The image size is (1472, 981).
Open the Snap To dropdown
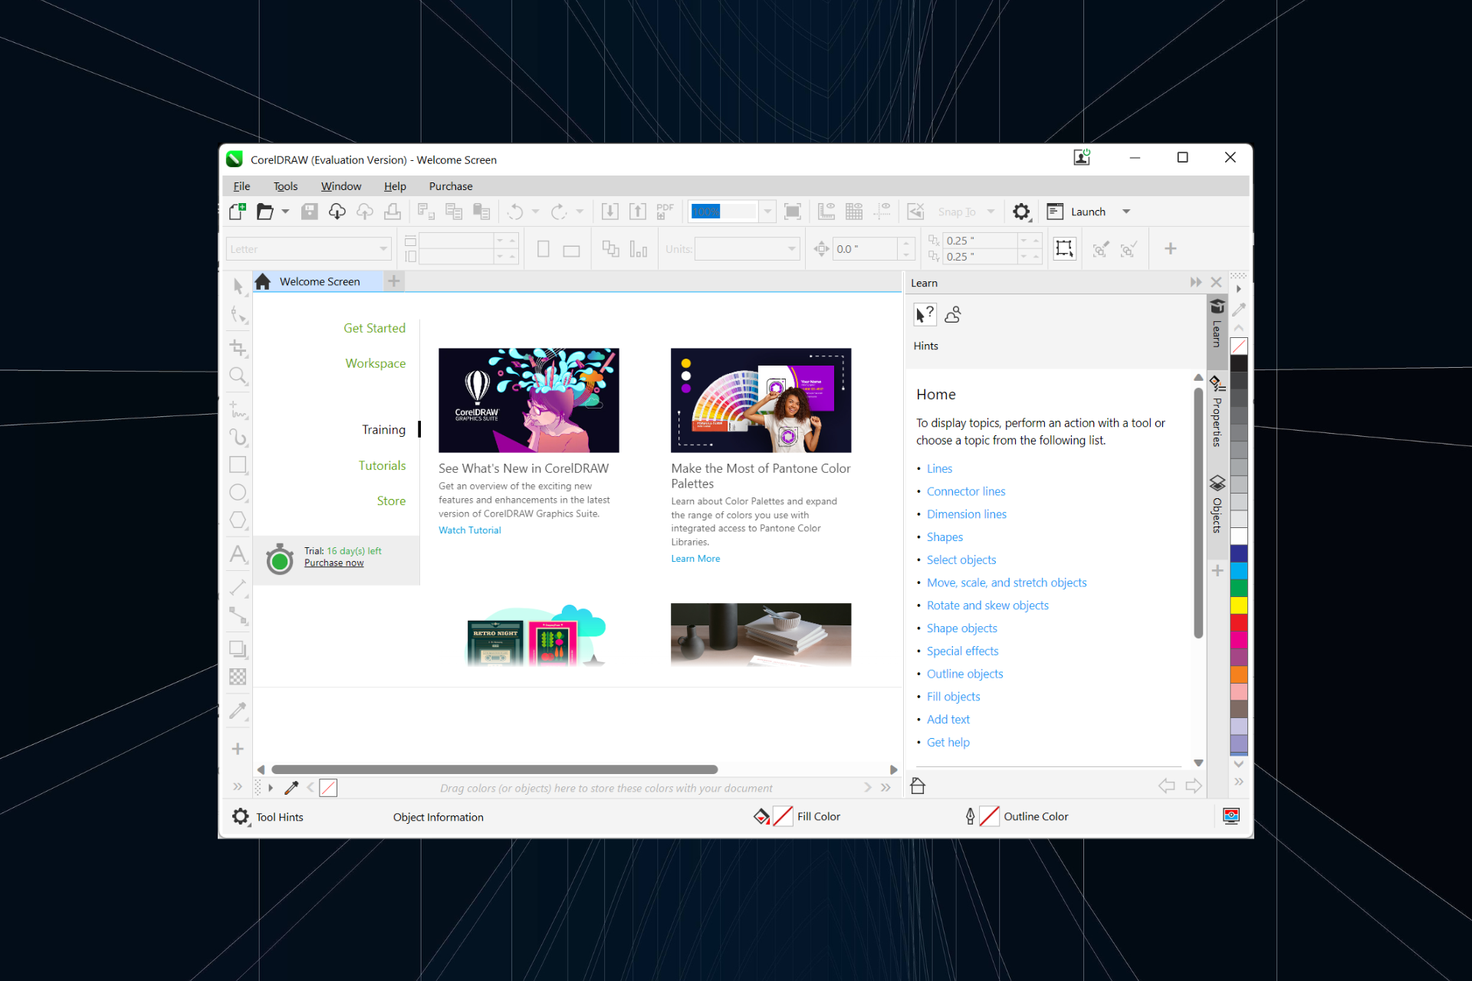click(991, 212)
